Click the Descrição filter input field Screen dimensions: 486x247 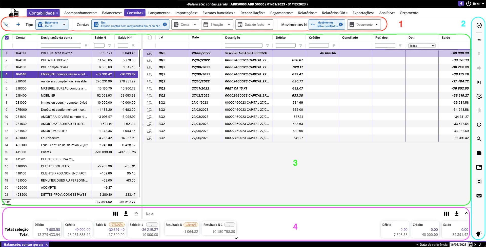point(244,46)
